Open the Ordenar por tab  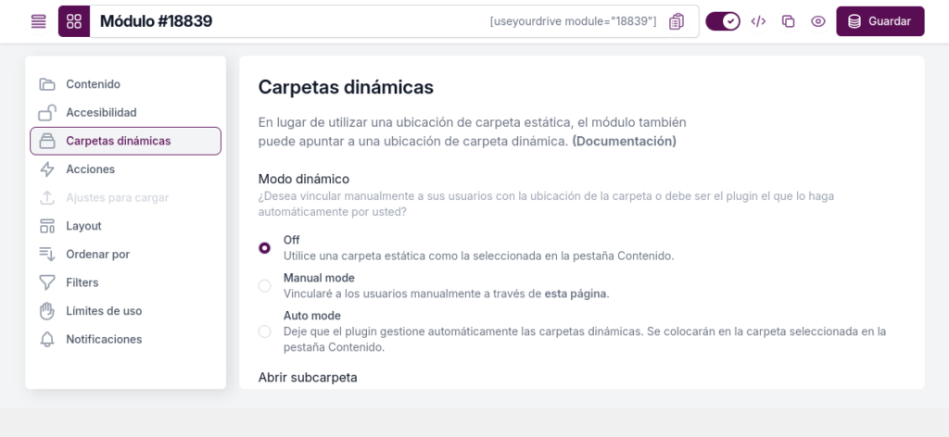pos(125,255)
